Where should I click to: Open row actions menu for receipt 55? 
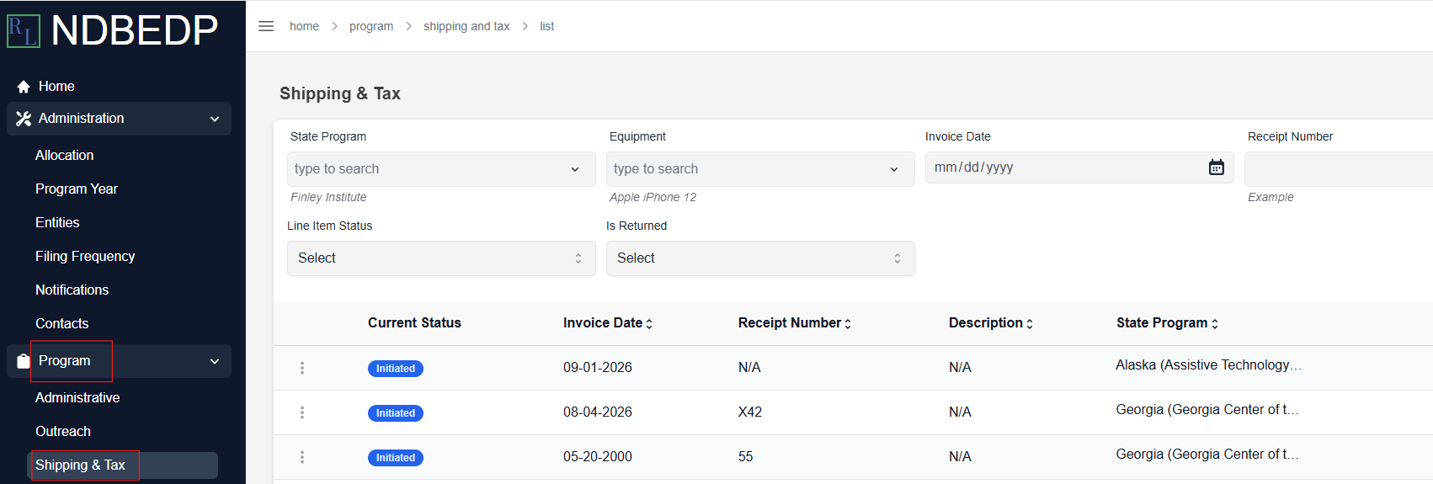tap(302, 457)
